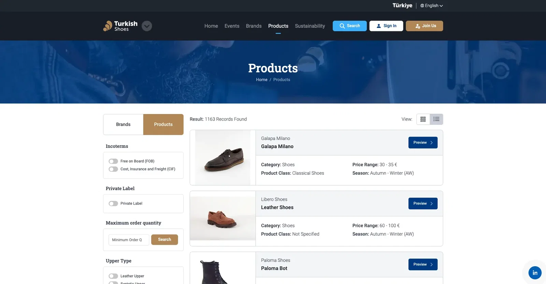Click the Home breadcrumb link
Viewport: 546px width, 284px height.
(x=262, y=80)
